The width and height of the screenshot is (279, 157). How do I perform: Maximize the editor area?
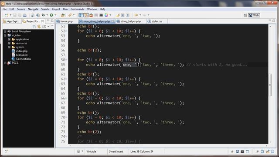[x=274, y=20]
